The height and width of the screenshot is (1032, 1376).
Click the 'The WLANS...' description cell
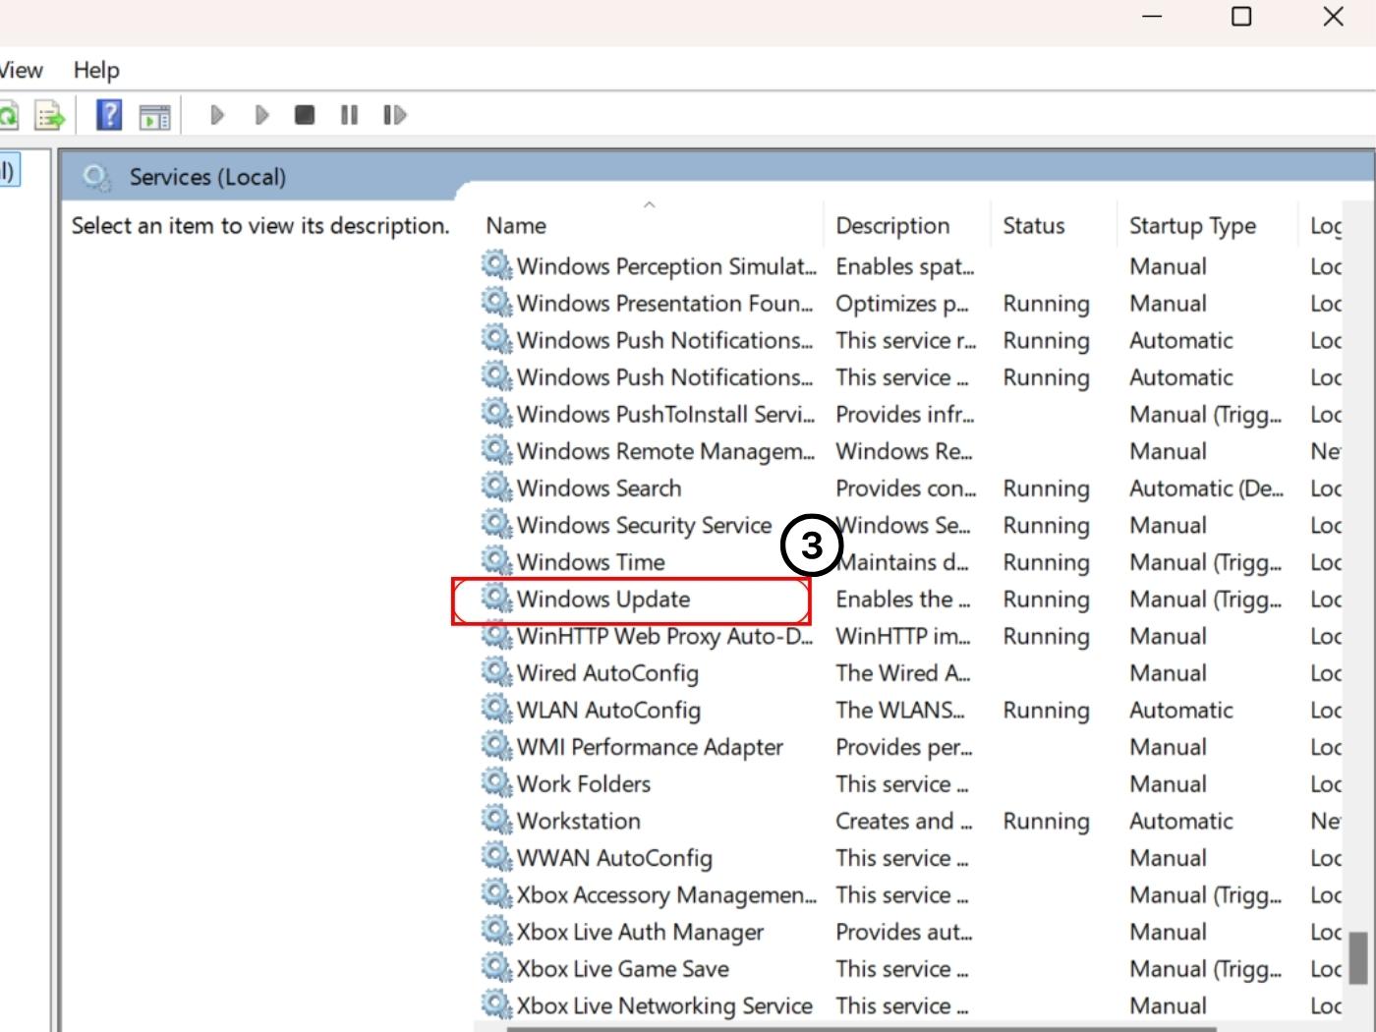[899, 710]
